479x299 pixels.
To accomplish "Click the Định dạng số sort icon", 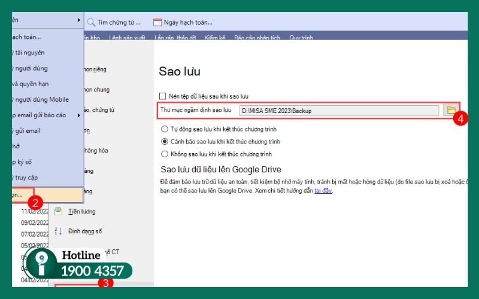I will (x=58, y=231).
